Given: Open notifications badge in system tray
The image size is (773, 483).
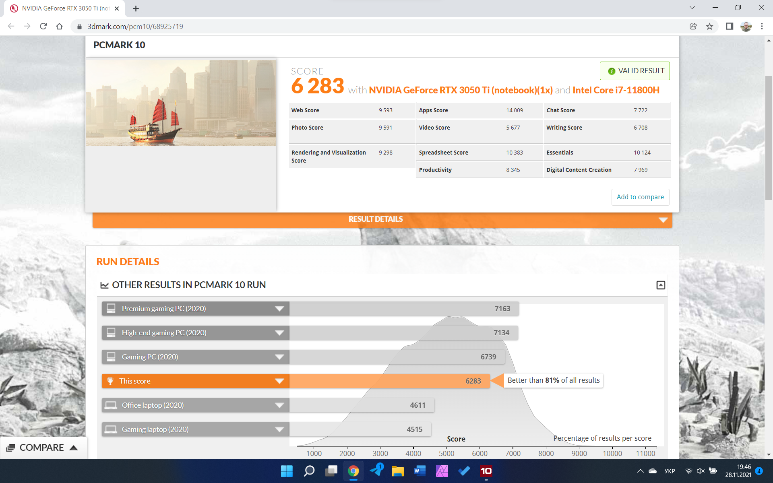Looking at the screenshot, I should click(759, 471).
